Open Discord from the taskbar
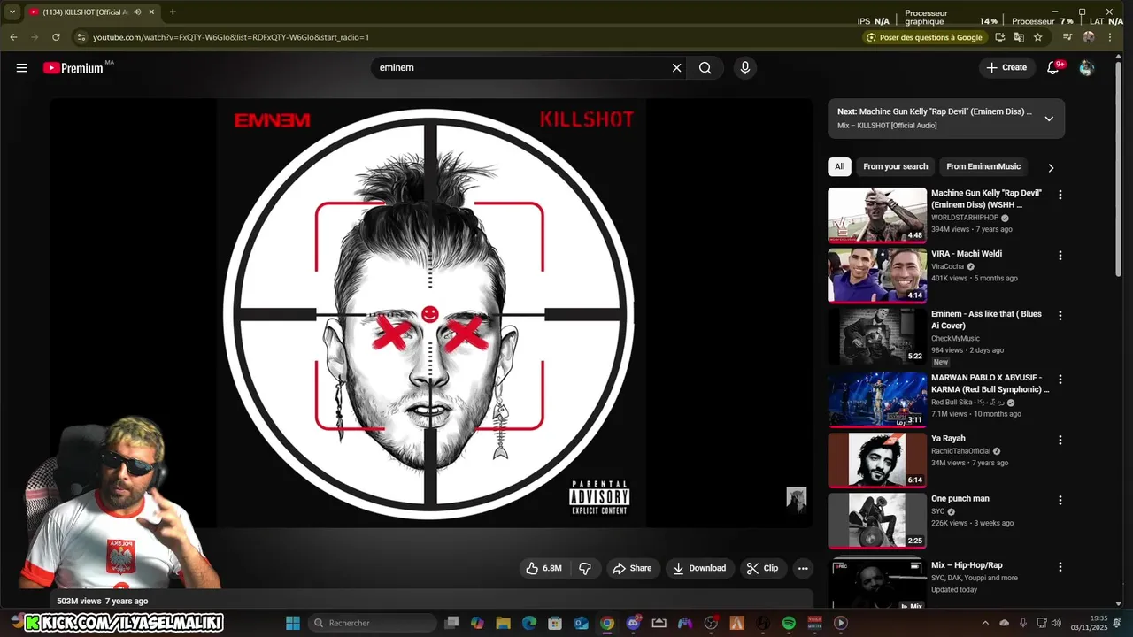Image resolution: width=1133 pixels, height=637 pixels. pyautogui.click(x=633, y=623)
